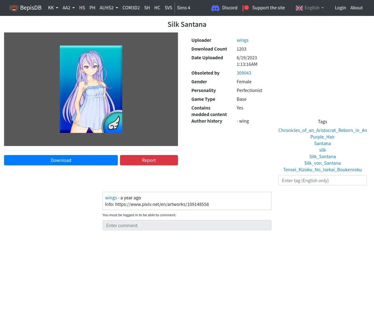The image size is (374, 312).
Task: Open the Discord icon link
Action: coord(215,8)
